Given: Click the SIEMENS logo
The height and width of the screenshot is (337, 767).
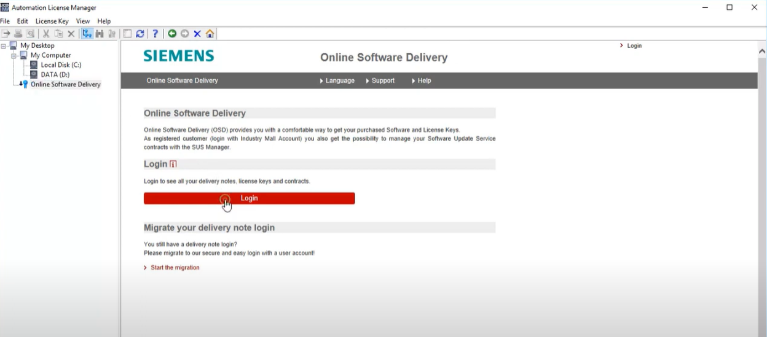Looking at the screenshot, I should click(x=179, y=56).
